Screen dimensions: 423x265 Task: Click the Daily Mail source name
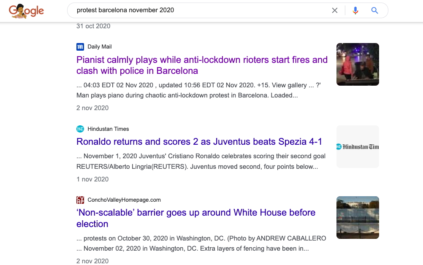tap(100, 47)
